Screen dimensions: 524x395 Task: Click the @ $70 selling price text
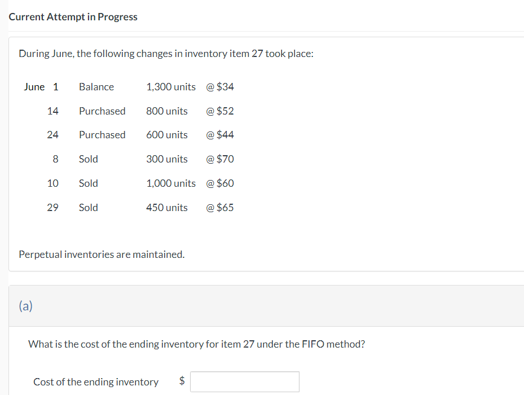coord(219,159)
